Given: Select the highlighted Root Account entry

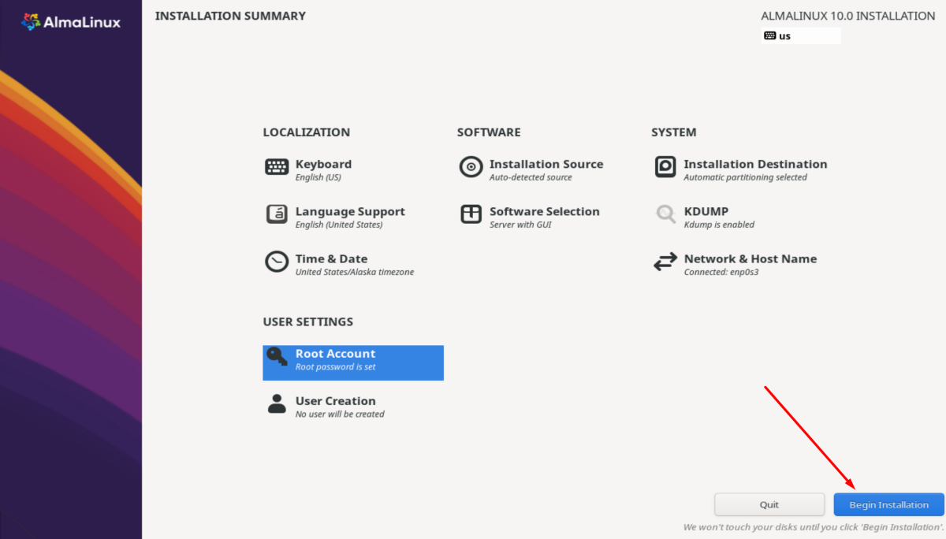Looking at the screenshot, I should pos(353,362).
